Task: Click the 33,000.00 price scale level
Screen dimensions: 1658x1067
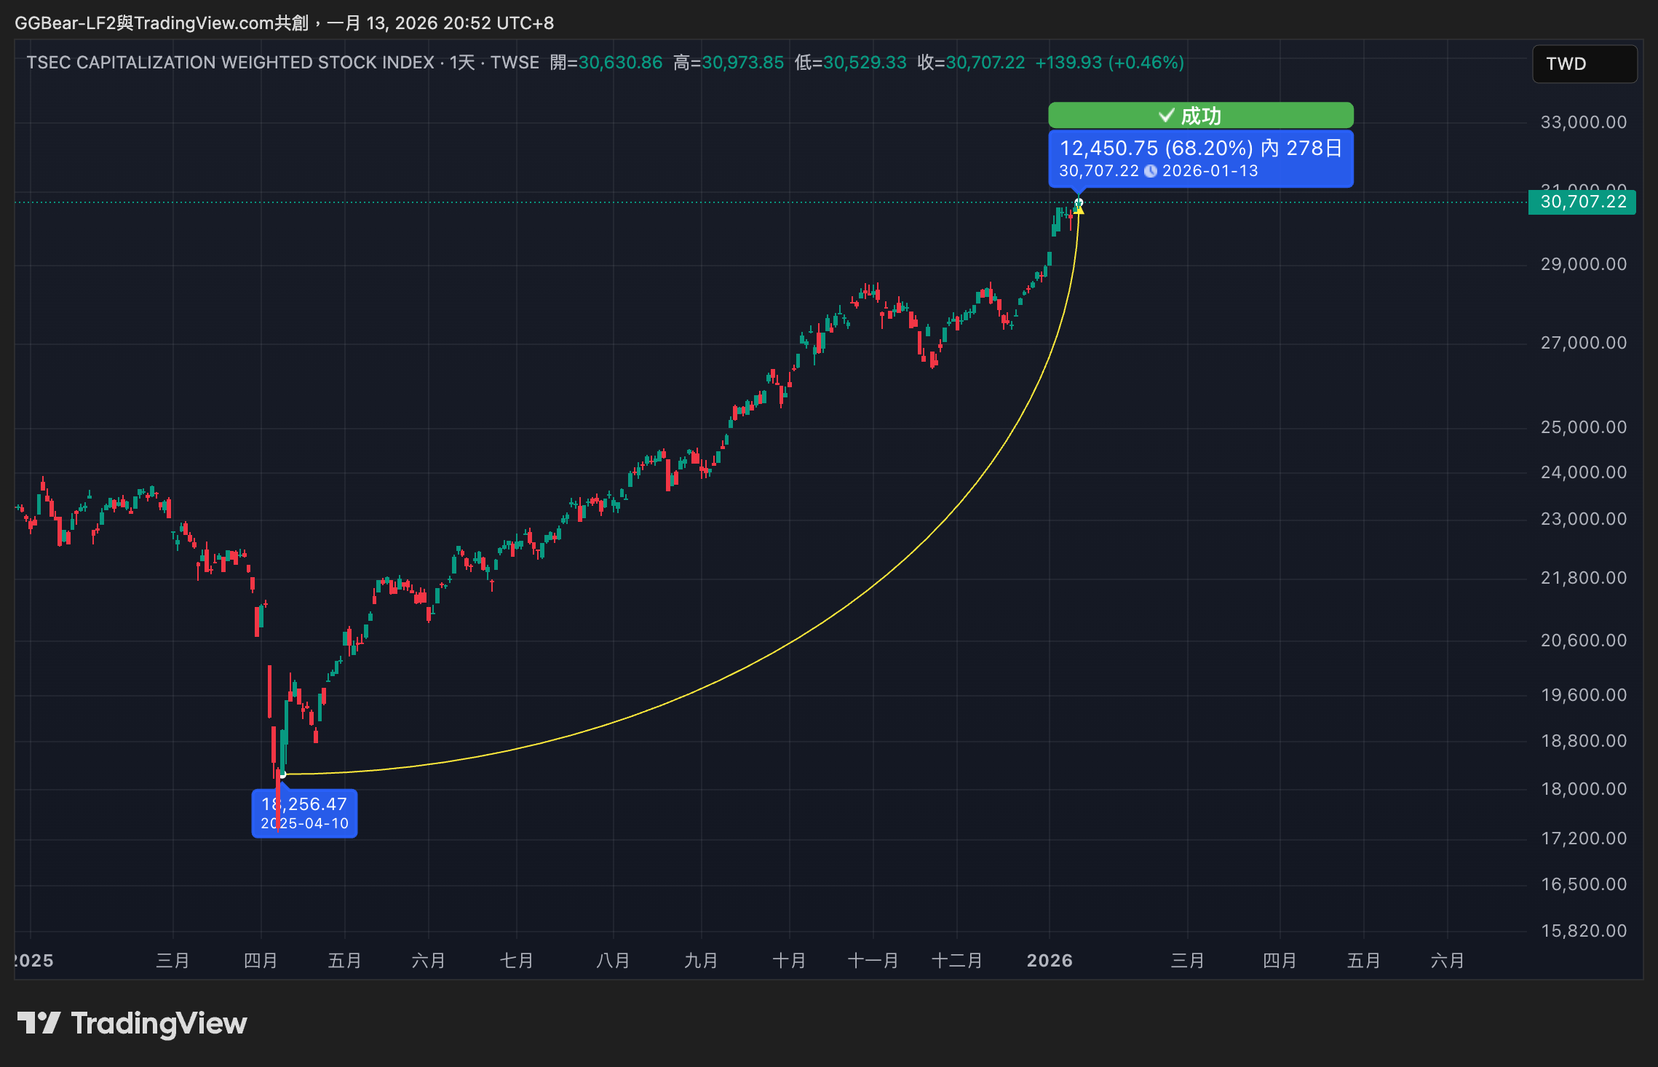Action: pyautogui.click(x=1583, y=122)
